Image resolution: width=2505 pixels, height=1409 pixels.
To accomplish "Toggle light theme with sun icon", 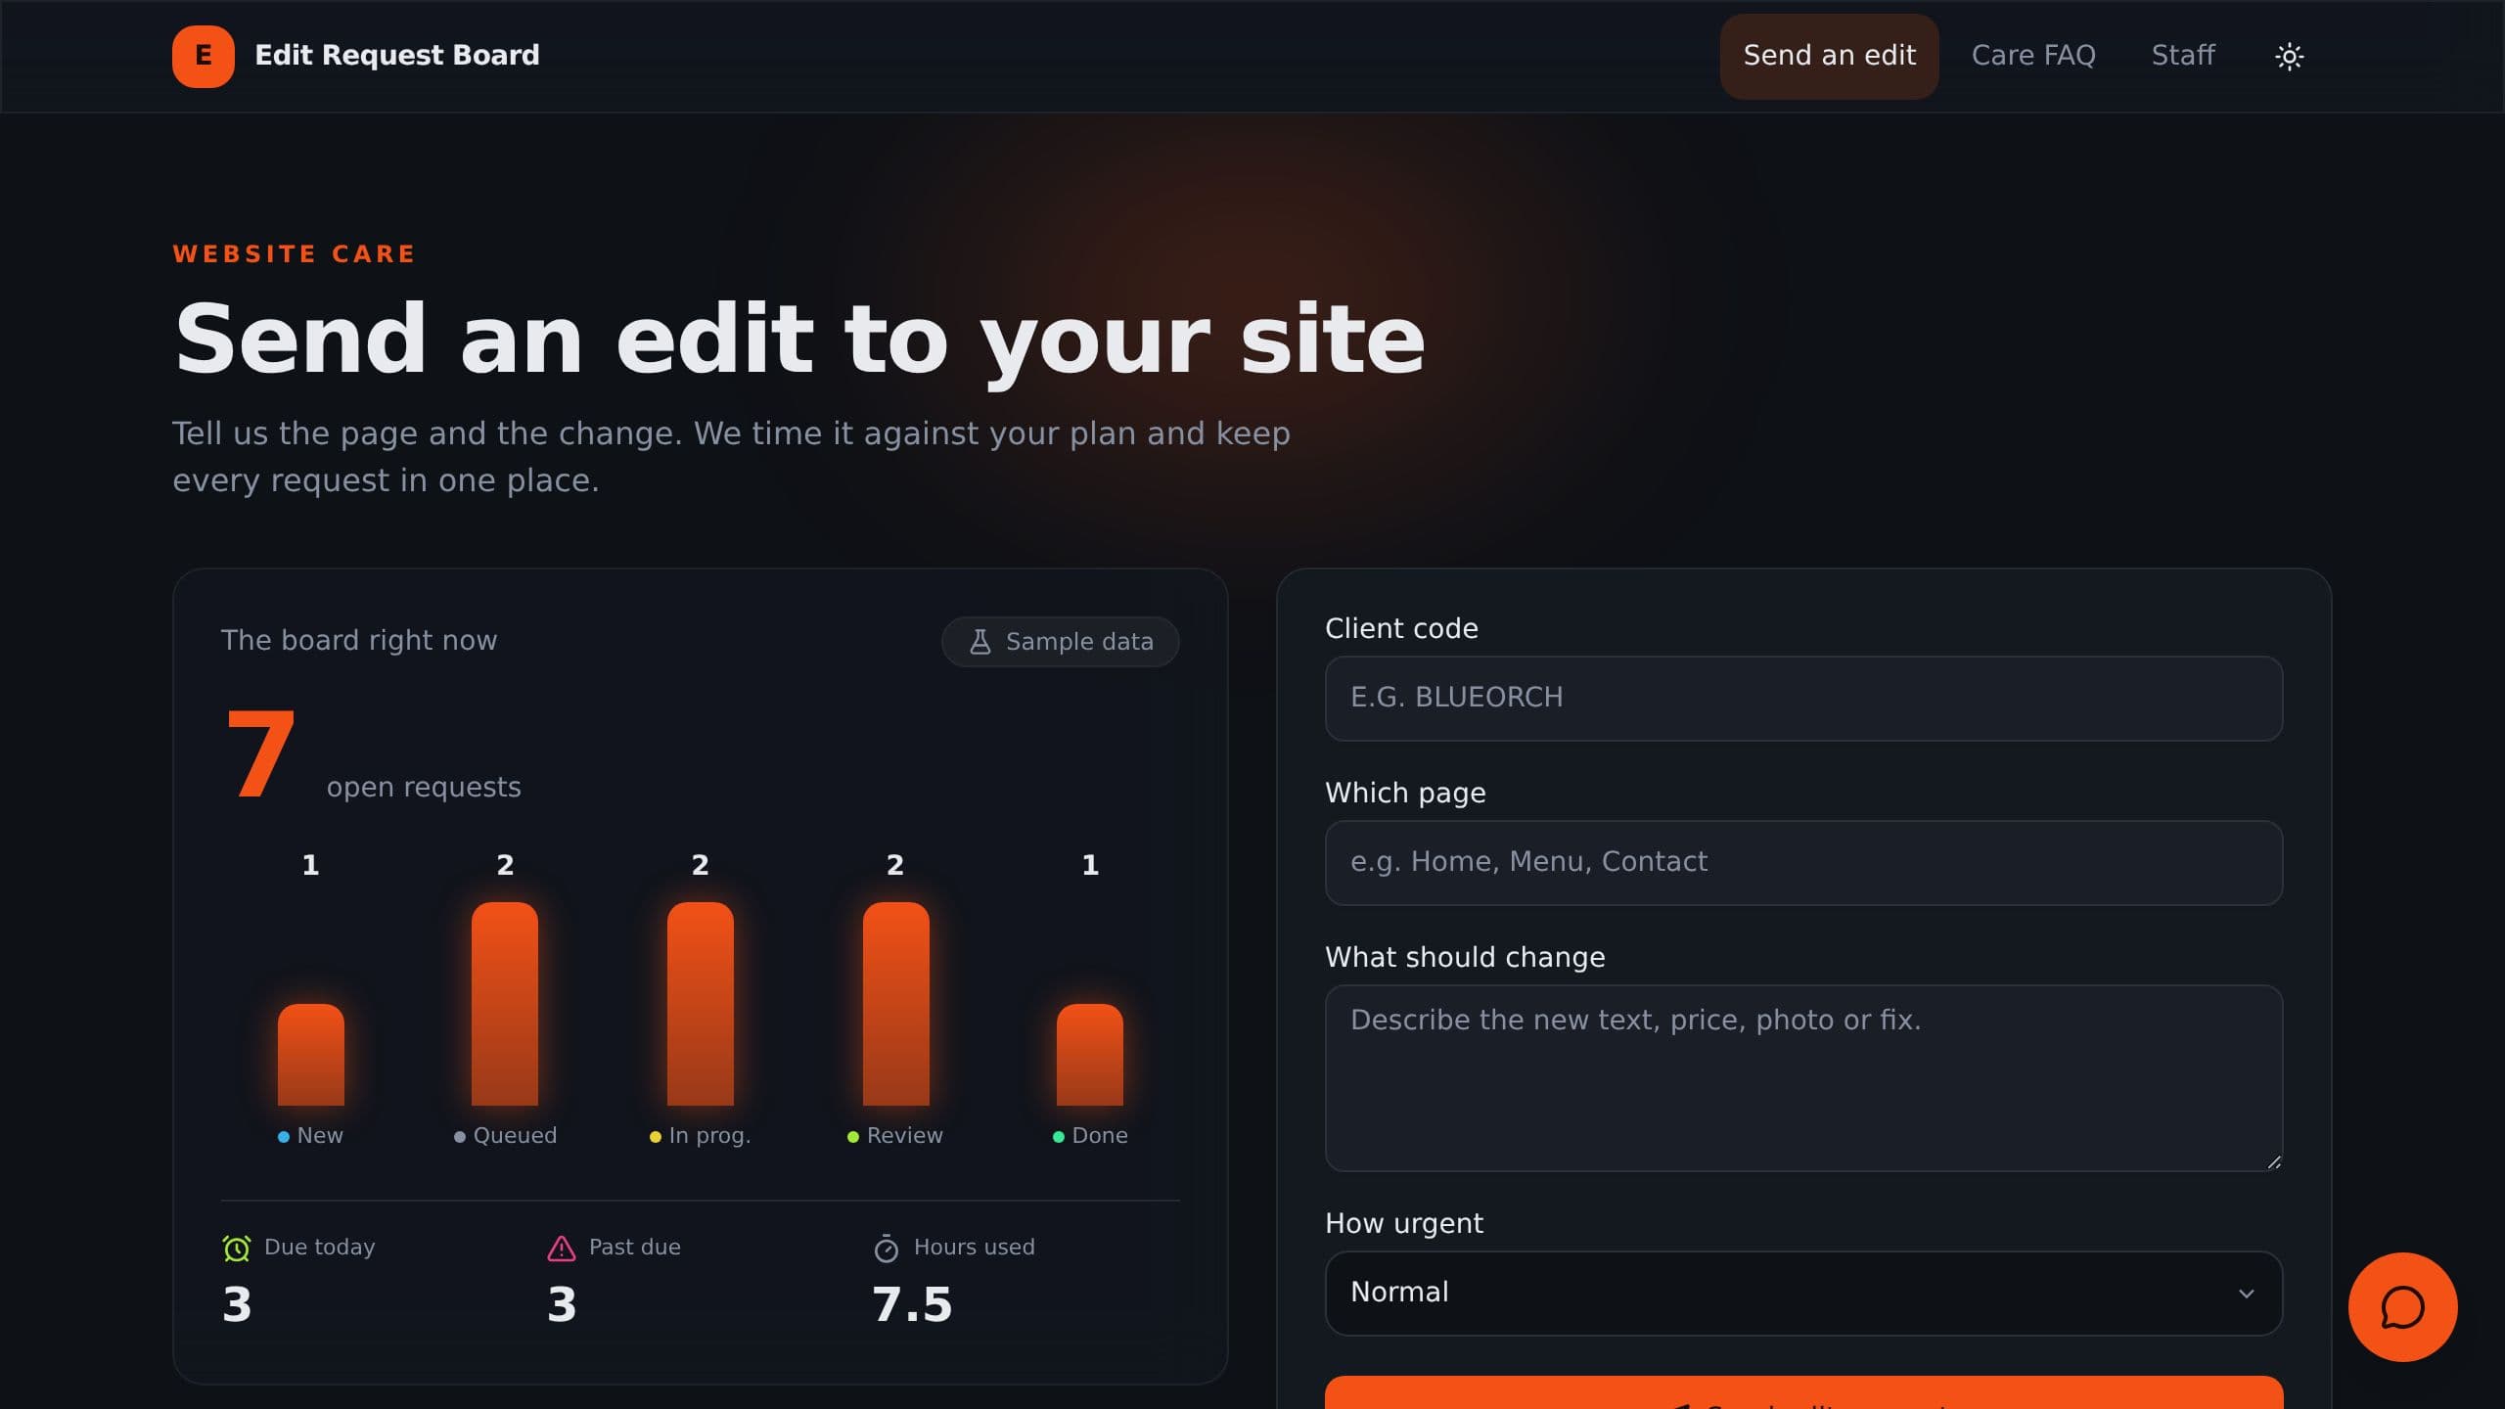I will [x=2289, y=56].
